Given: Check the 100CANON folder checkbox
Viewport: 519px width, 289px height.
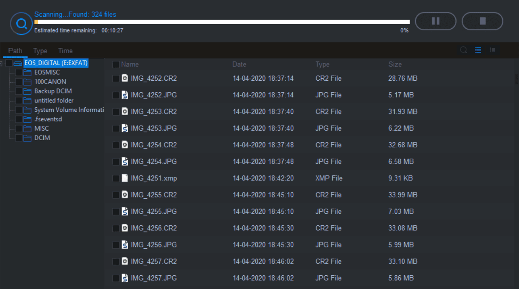Looking at the screenshot, I should (19, 82).
